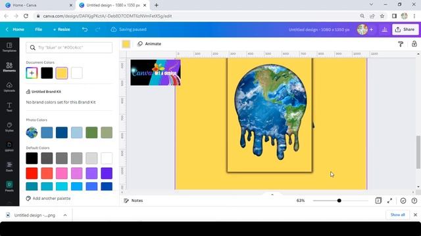Viewport: 421px width, 236px height.
Task: Click the Untitled Brand Kit heading
Action: (x=46, y=92)
